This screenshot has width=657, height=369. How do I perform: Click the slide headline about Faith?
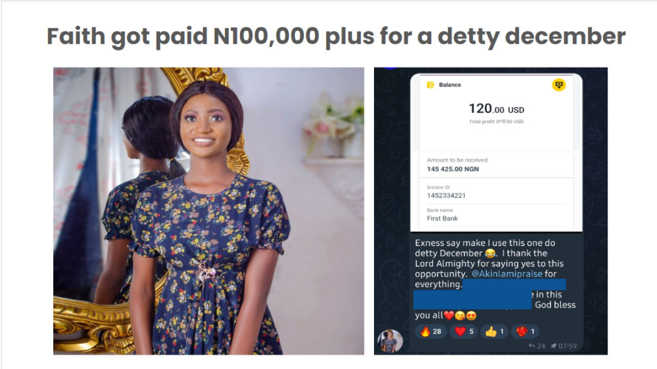[336, 37]
